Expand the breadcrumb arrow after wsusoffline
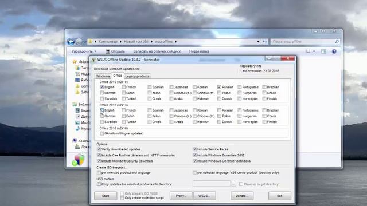Image resolution: width=367 pixels, height=206 pixels. (175, 42)
